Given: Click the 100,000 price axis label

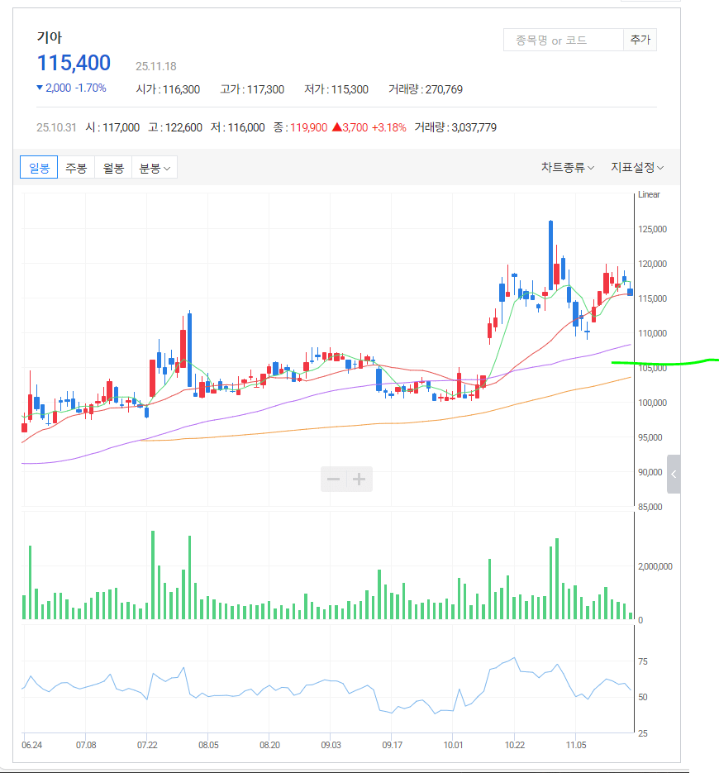Looking at the screenshot, I should [x=652, y=403].
